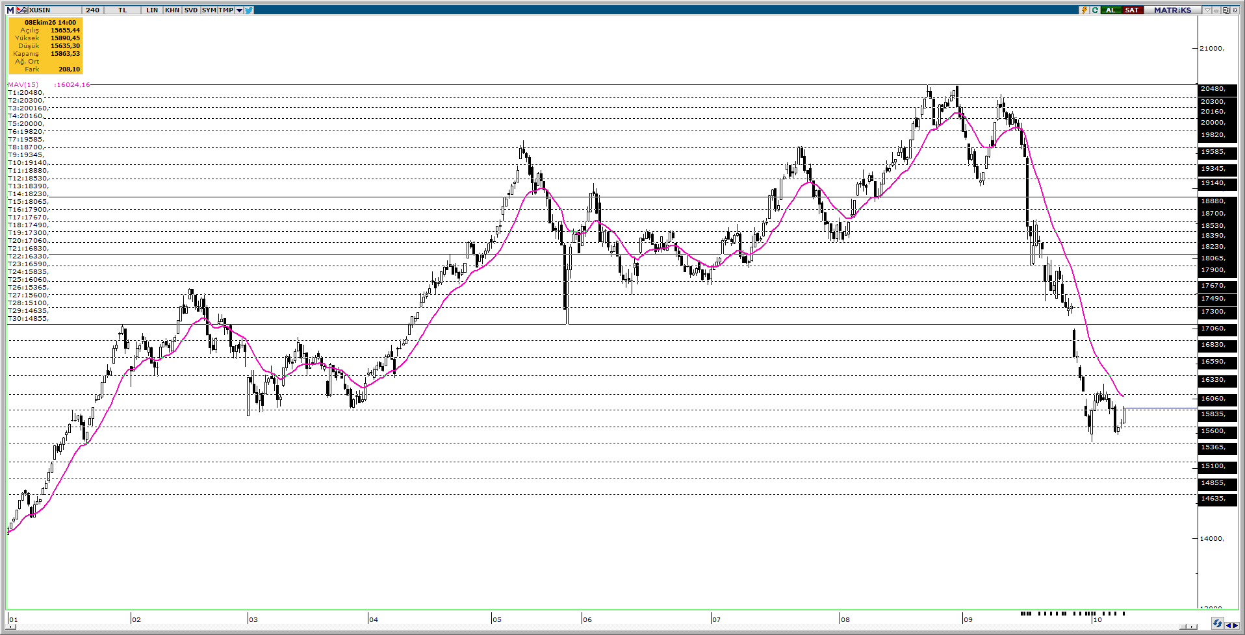Expand the dropdown arrow next to TMP

coord(239,10)
